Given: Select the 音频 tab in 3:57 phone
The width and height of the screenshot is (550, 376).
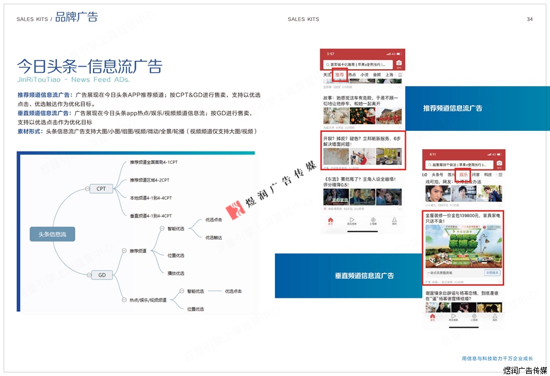Looking at the screenshot, I should click(x=376, y=75).
